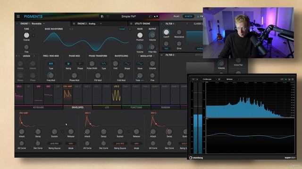The width and height of the screenshot is (302, 169).
Task: Select ENV AMP modulation source slot
Action: (68, 94)
